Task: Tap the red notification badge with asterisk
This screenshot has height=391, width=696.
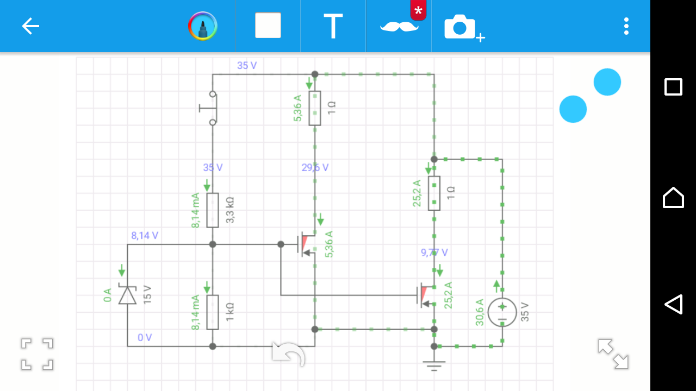Action: pyautogui.click(x=418, y=10)
